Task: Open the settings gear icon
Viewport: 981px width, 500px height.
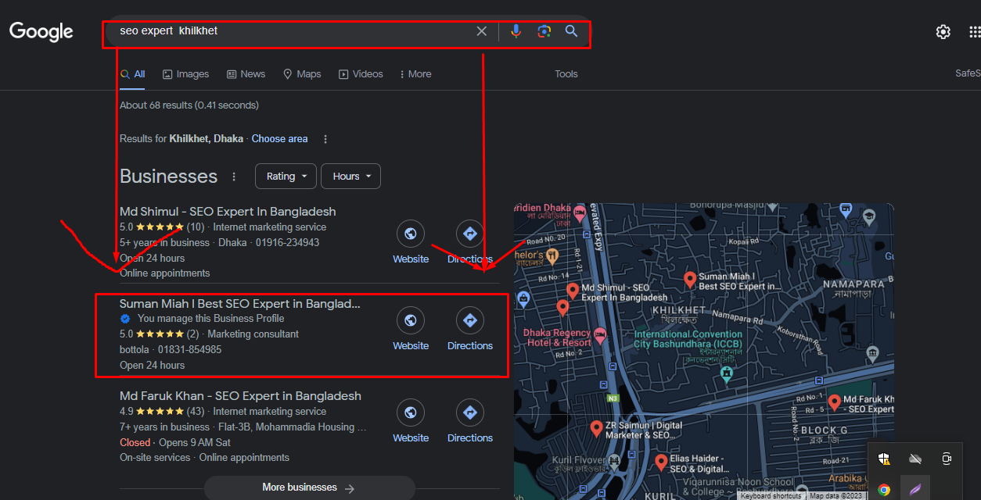Action: 943,32
